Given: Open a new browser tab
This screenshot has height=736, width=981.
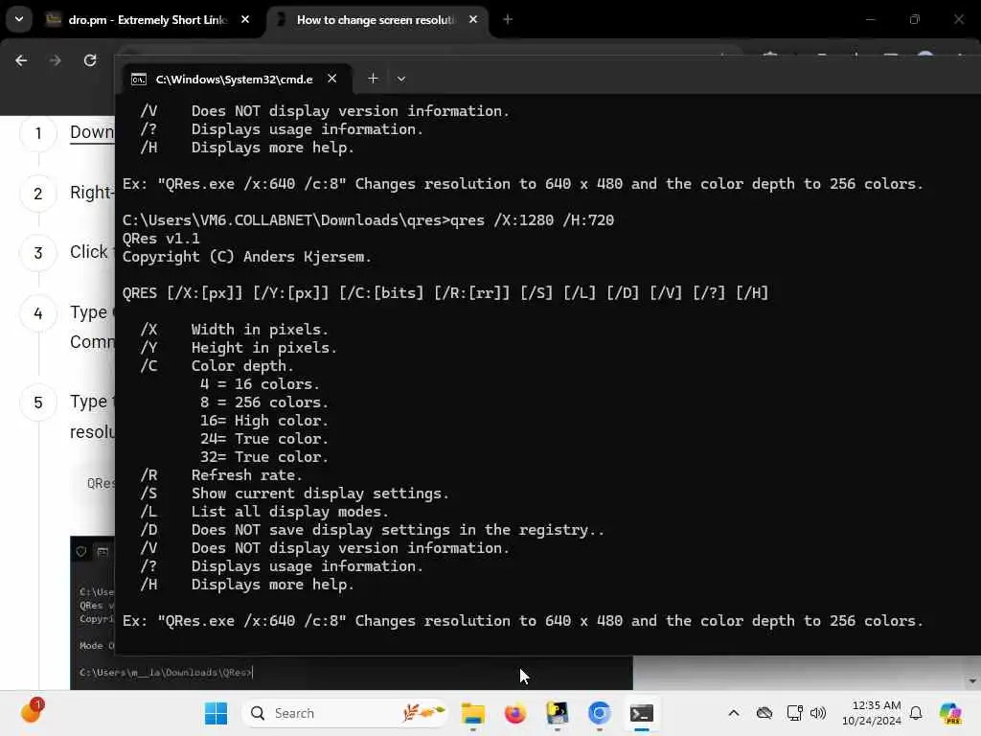Looking at the screenshot, I should coord(508,19).
